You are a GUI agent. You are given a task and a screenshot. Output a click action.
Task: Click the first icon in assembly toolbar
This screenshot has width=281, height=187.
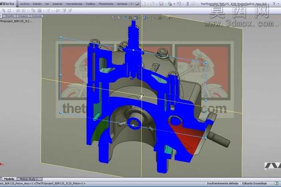4,11
